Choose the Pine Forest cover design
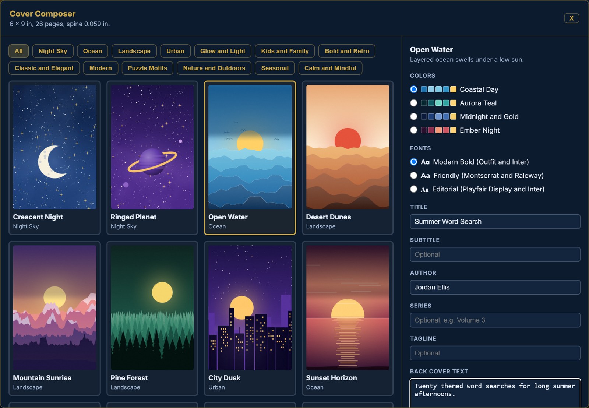Viewport: 589px width, 408px height. click(152, 319)
